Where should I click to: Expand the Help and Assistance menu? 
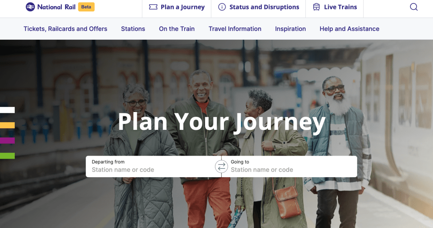coord(349,29)
